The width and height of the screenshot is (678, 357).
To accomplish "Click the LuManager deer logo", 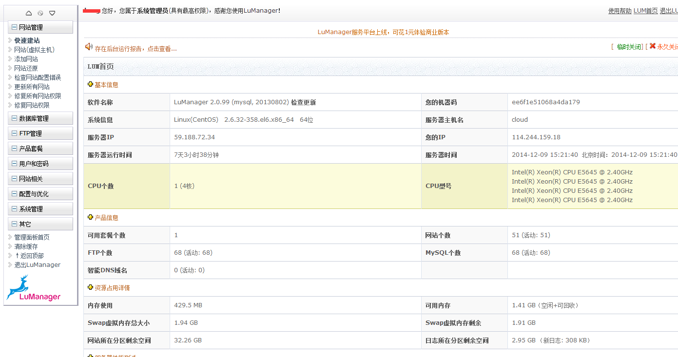I will [x=33, y=288].
